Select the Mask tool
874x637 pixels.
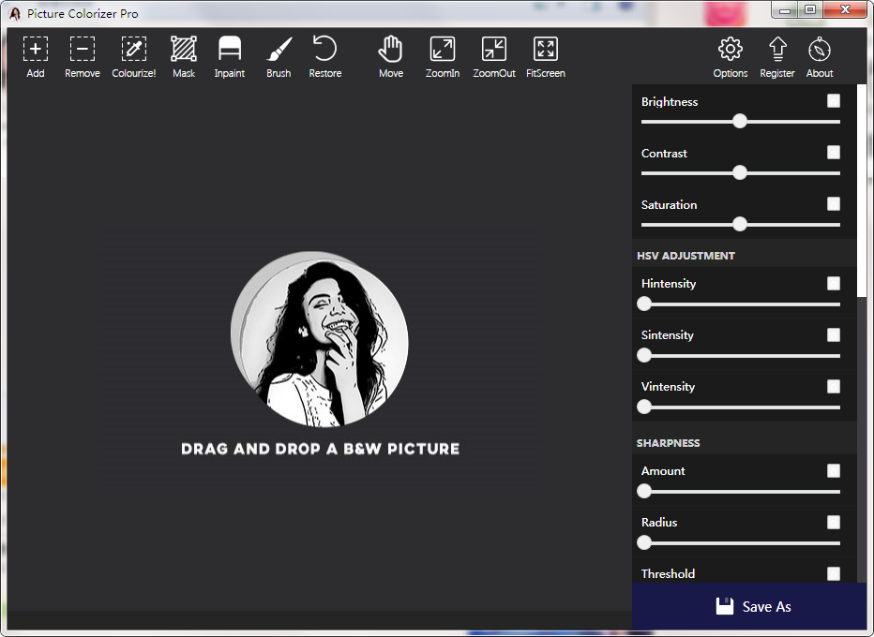point(184,50)
